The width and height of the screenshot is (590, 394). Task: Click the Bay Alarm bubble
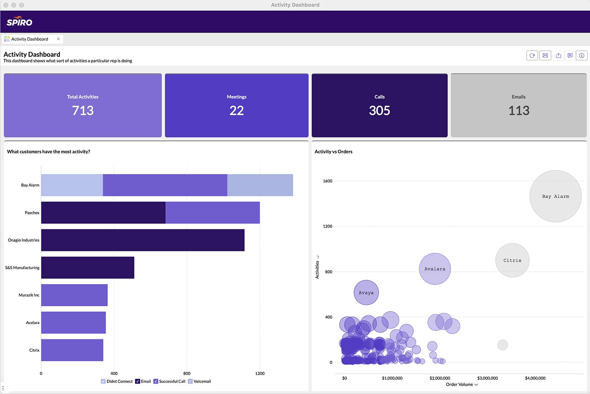pos(556,196)
